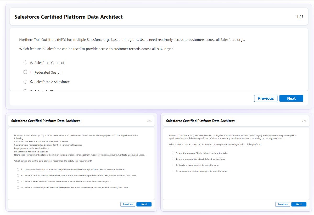The height and width of the screenshot is (215, 314).
Task: Choose option D, Implement a custom big object
Action: point(173,171)
